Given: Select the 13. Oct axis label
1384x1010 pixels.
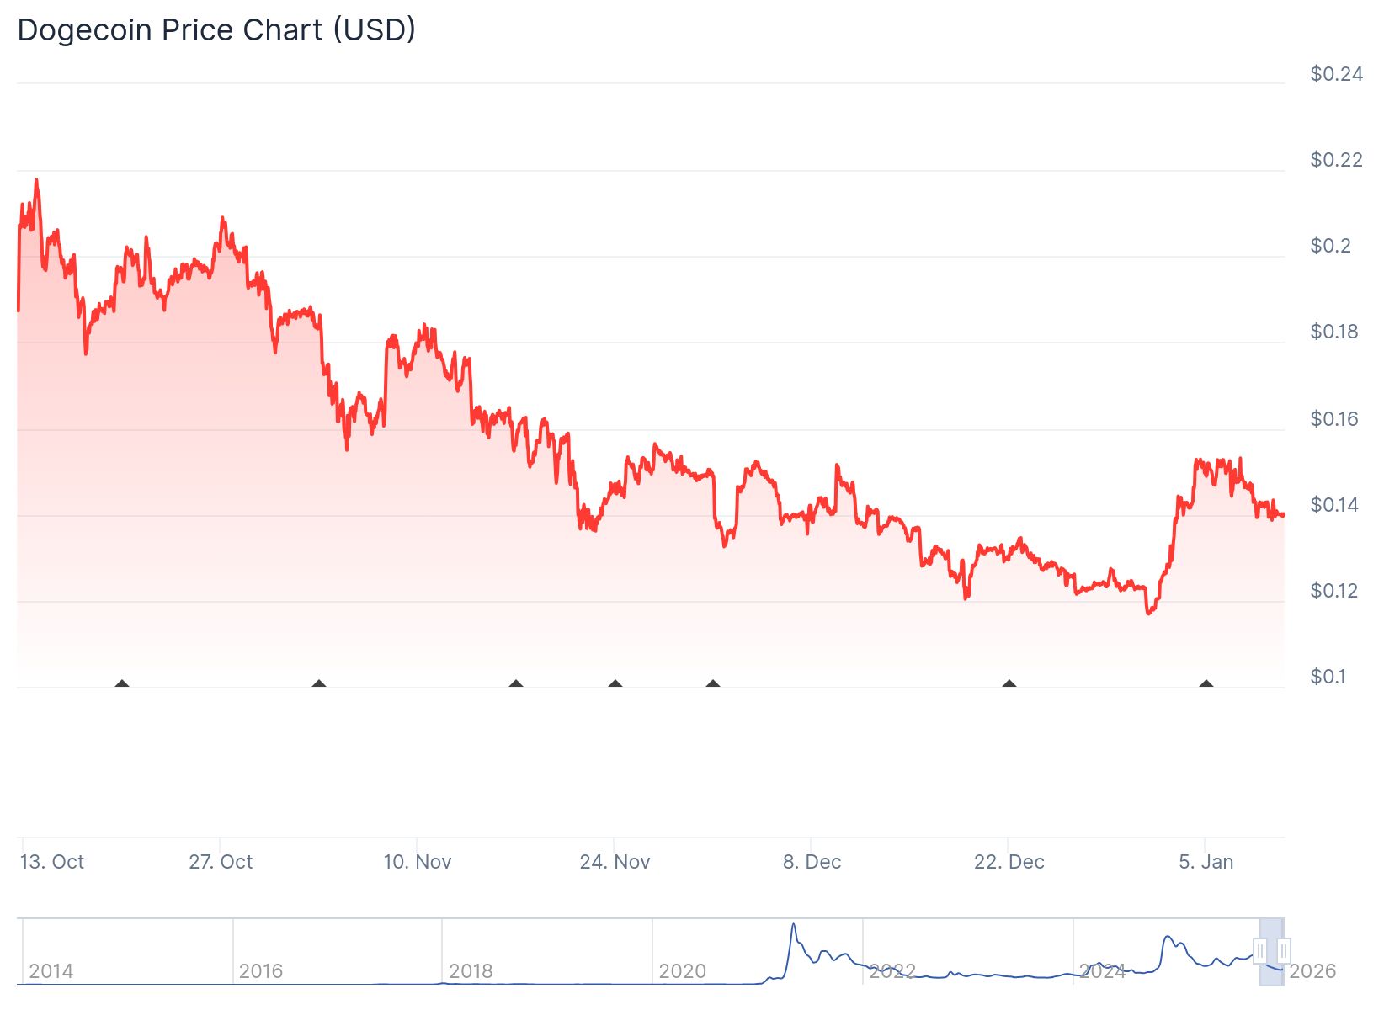Looking at the screenshot, I should pos(53,862).
